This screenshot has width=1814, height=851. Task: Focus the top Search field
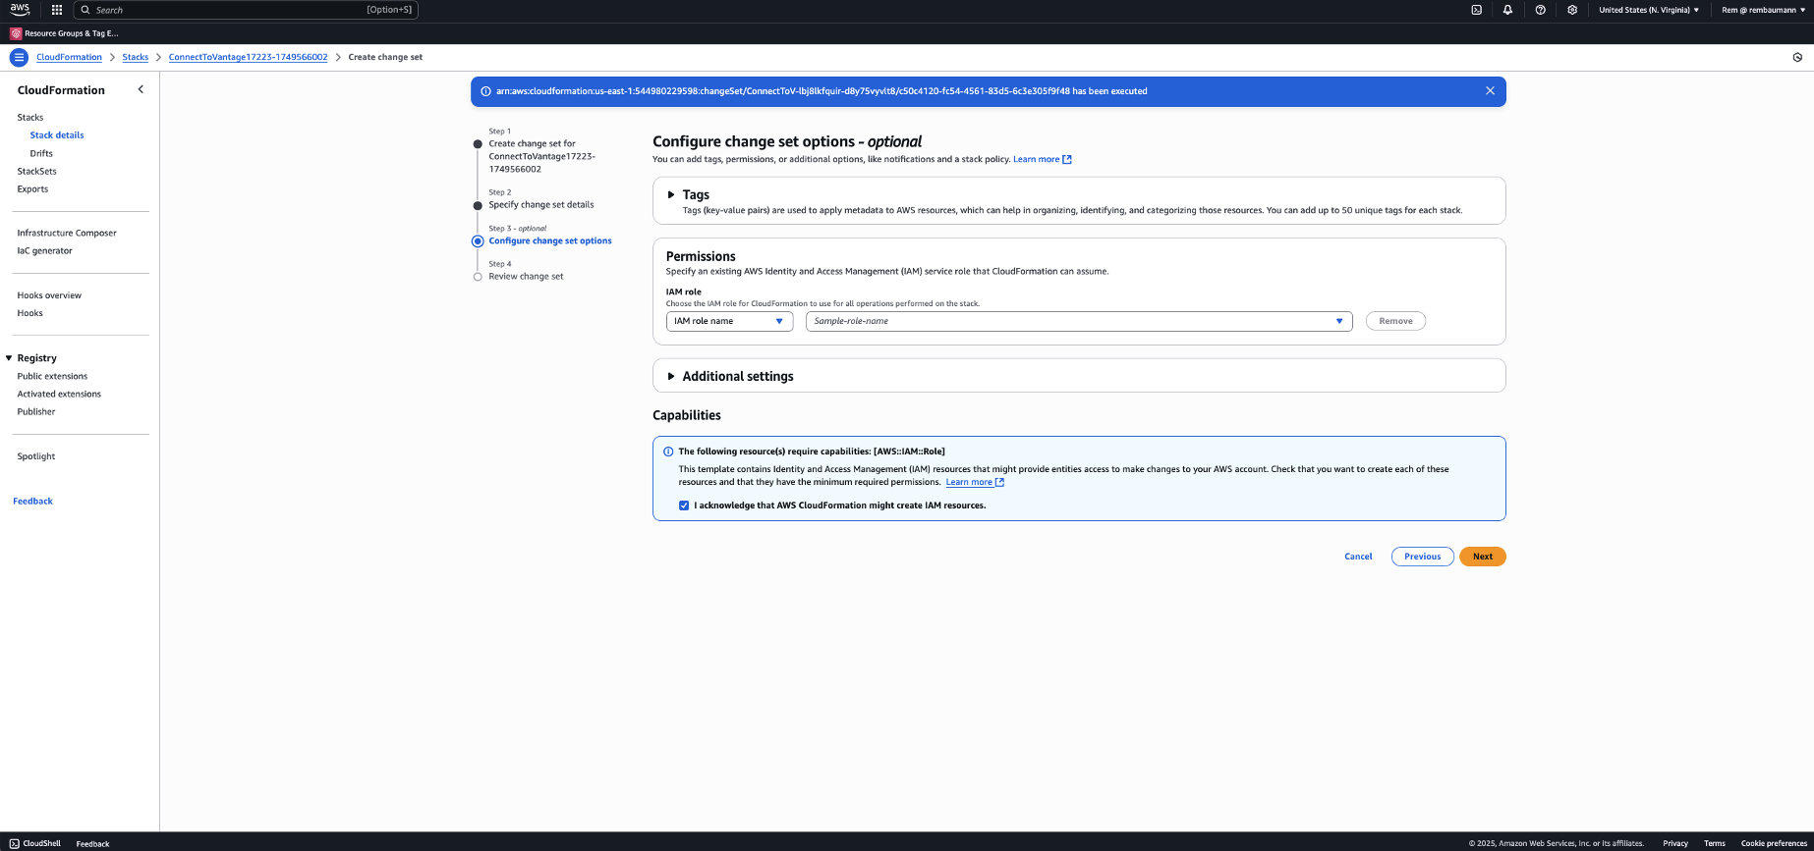[246, 10]
